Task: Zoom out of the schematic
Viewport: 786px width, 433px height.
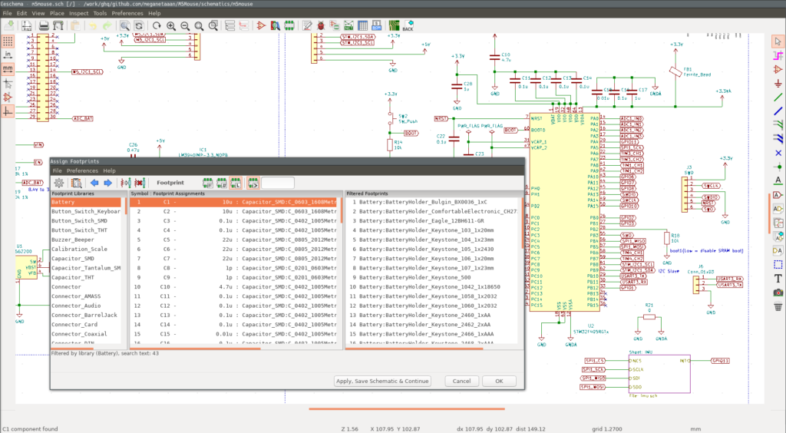Action: click(185, 25)
